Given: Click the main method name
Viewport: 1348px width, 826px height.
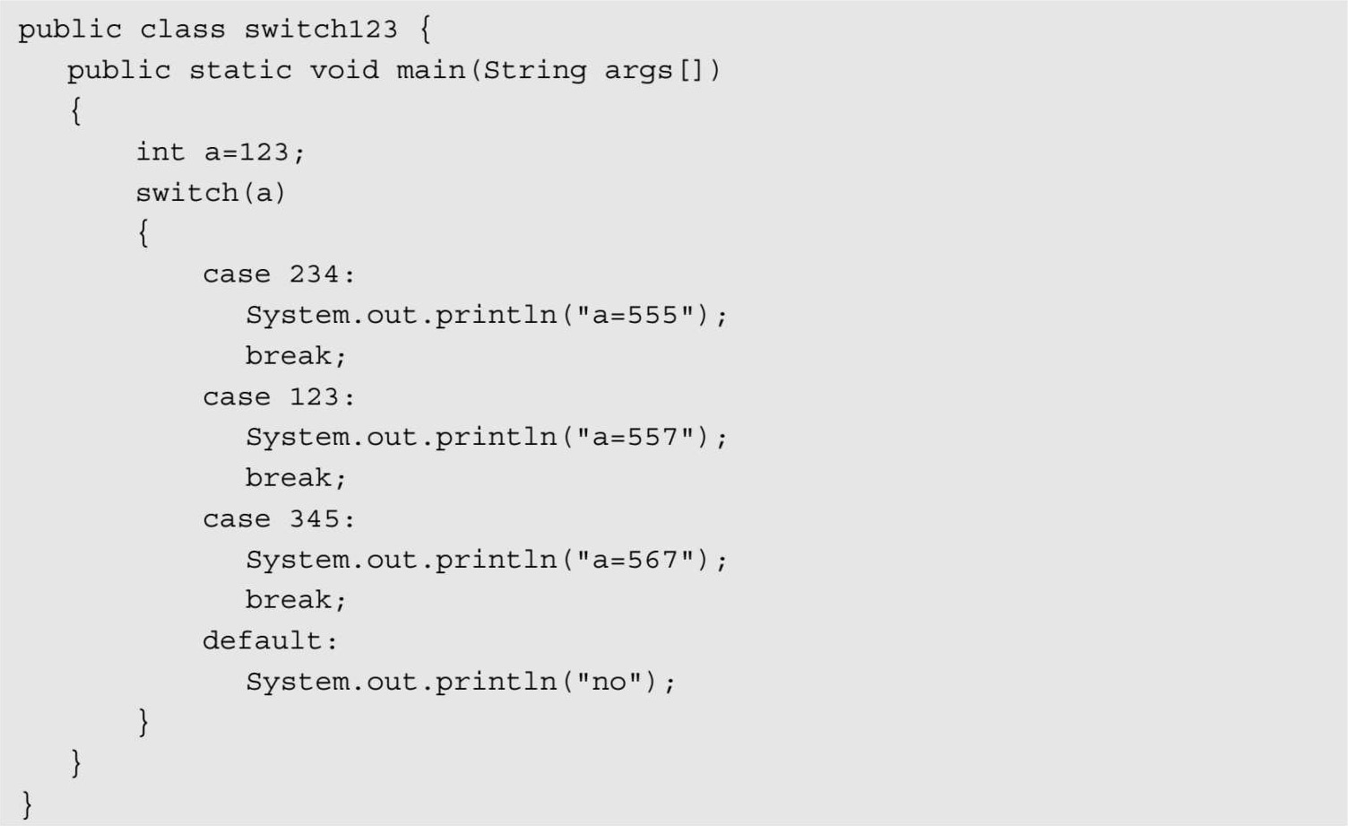Looking at the screenshot, I should pos(431,70).
